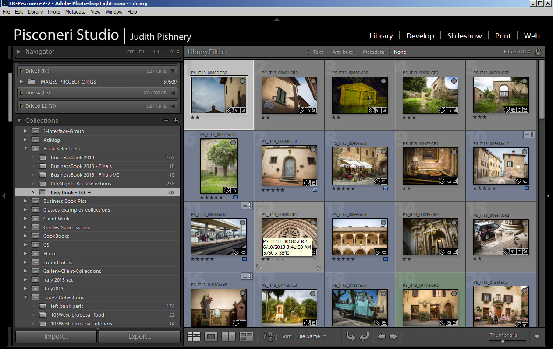Open the Filters Off dropdown
The height and width of the screenshot is (349, 553).
517,52
